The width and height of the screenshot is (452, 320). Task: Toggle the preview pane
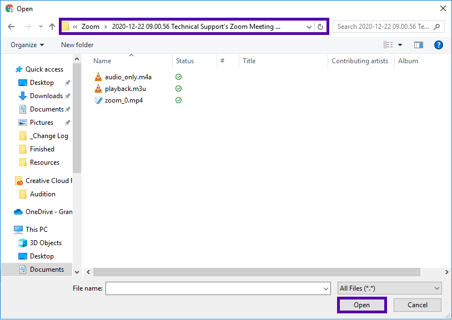point(419,45)
